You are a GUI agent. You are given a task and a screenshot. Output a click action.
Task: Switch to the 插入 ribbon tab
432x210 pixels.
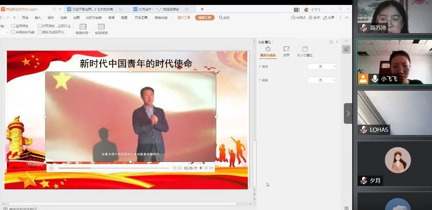pyautogui.click(x=38, y=18)
